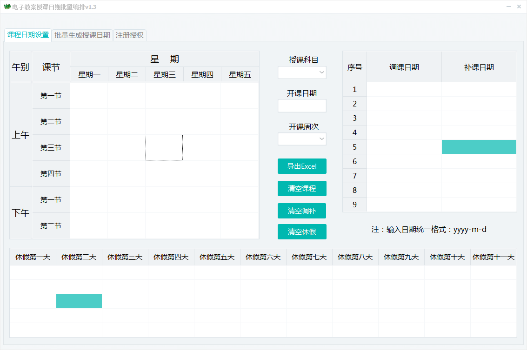Click the 清空休假 button
Screen dimensions: 527x350
(302, 231)
